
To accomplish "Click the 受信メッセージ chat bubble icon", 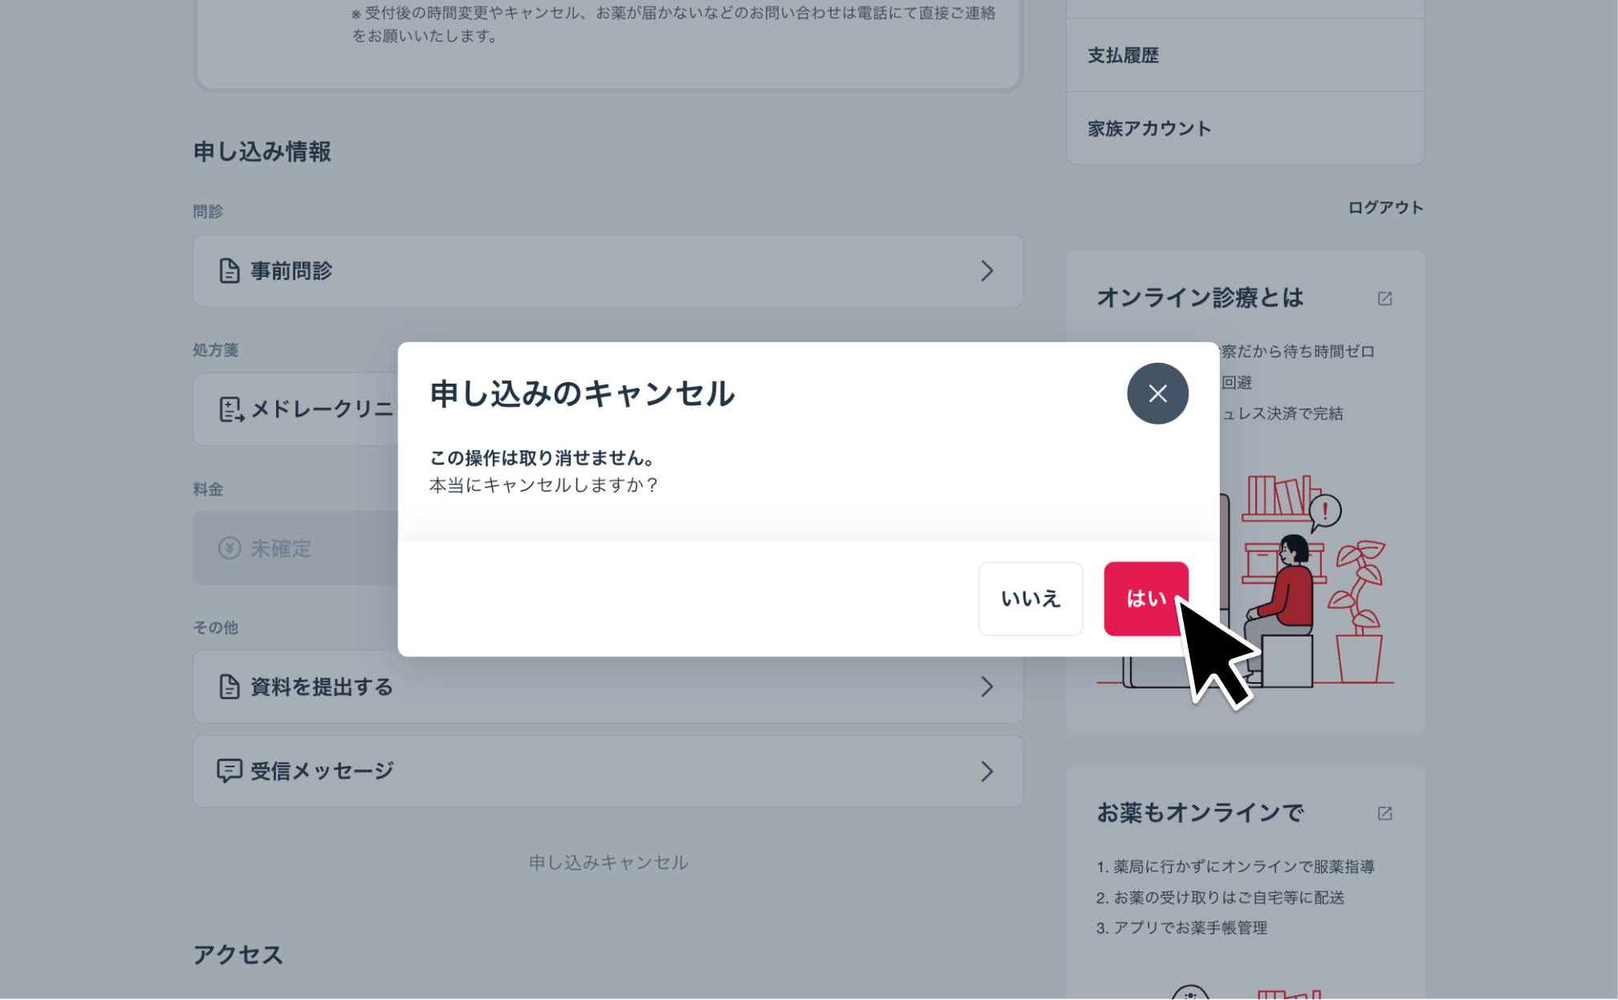I will tap(230, 771).
